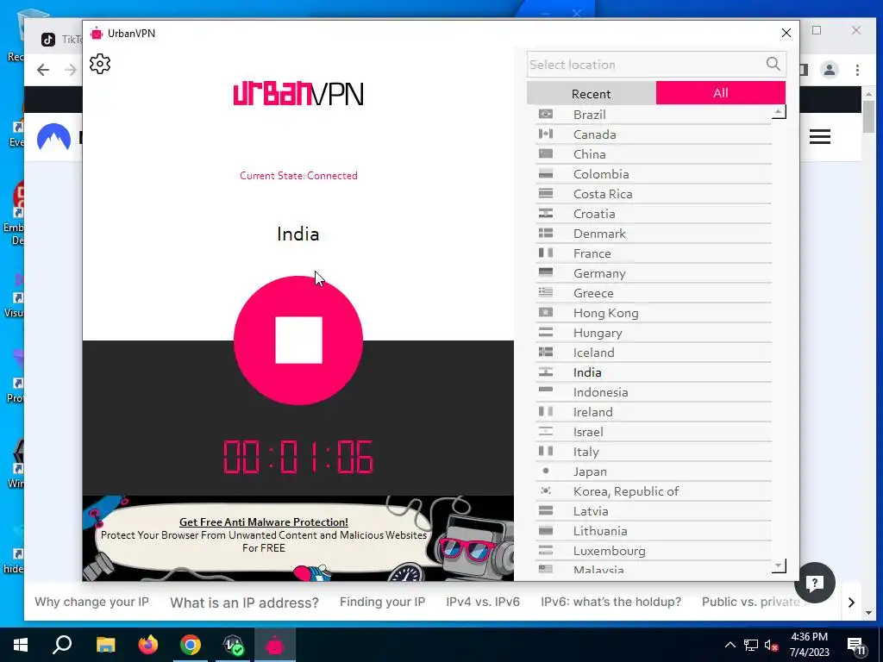
Task: Open browser hamburger menu behind VPN
Action: [820, 137]
